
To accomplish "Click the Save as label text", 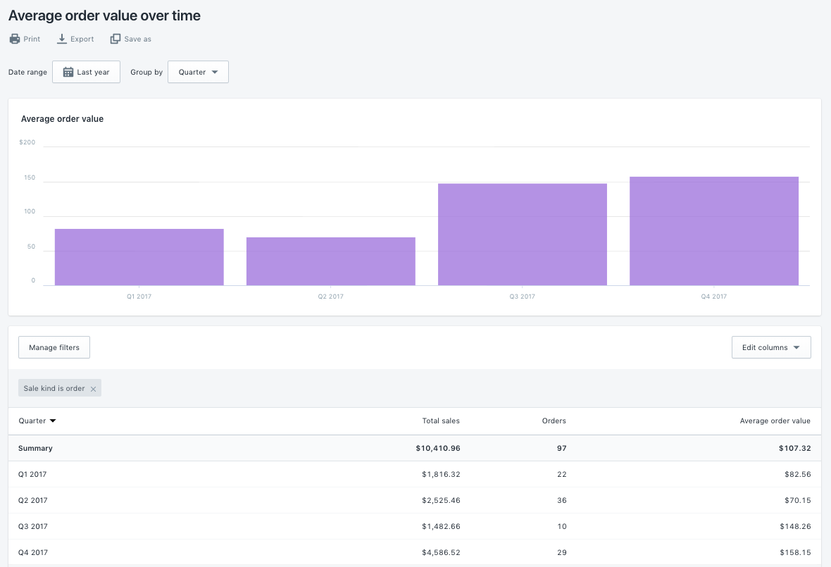I will [x=138, y=39].
